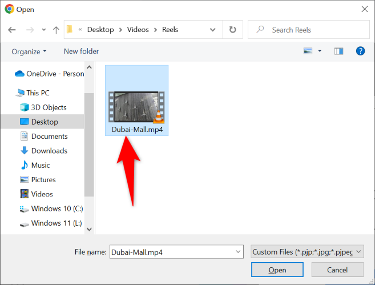Close the Open dialog window

point(365,9)
